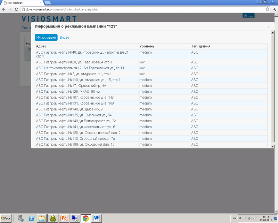Open the network status tray icon
The height and width of the screenshot is (223, 278).
point(250,218)
